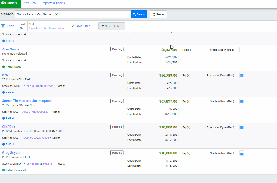Image resolution: width=277 pixels, height=183 pixels.
Task: Select amount $20,000.00
Action: point(168,127)
